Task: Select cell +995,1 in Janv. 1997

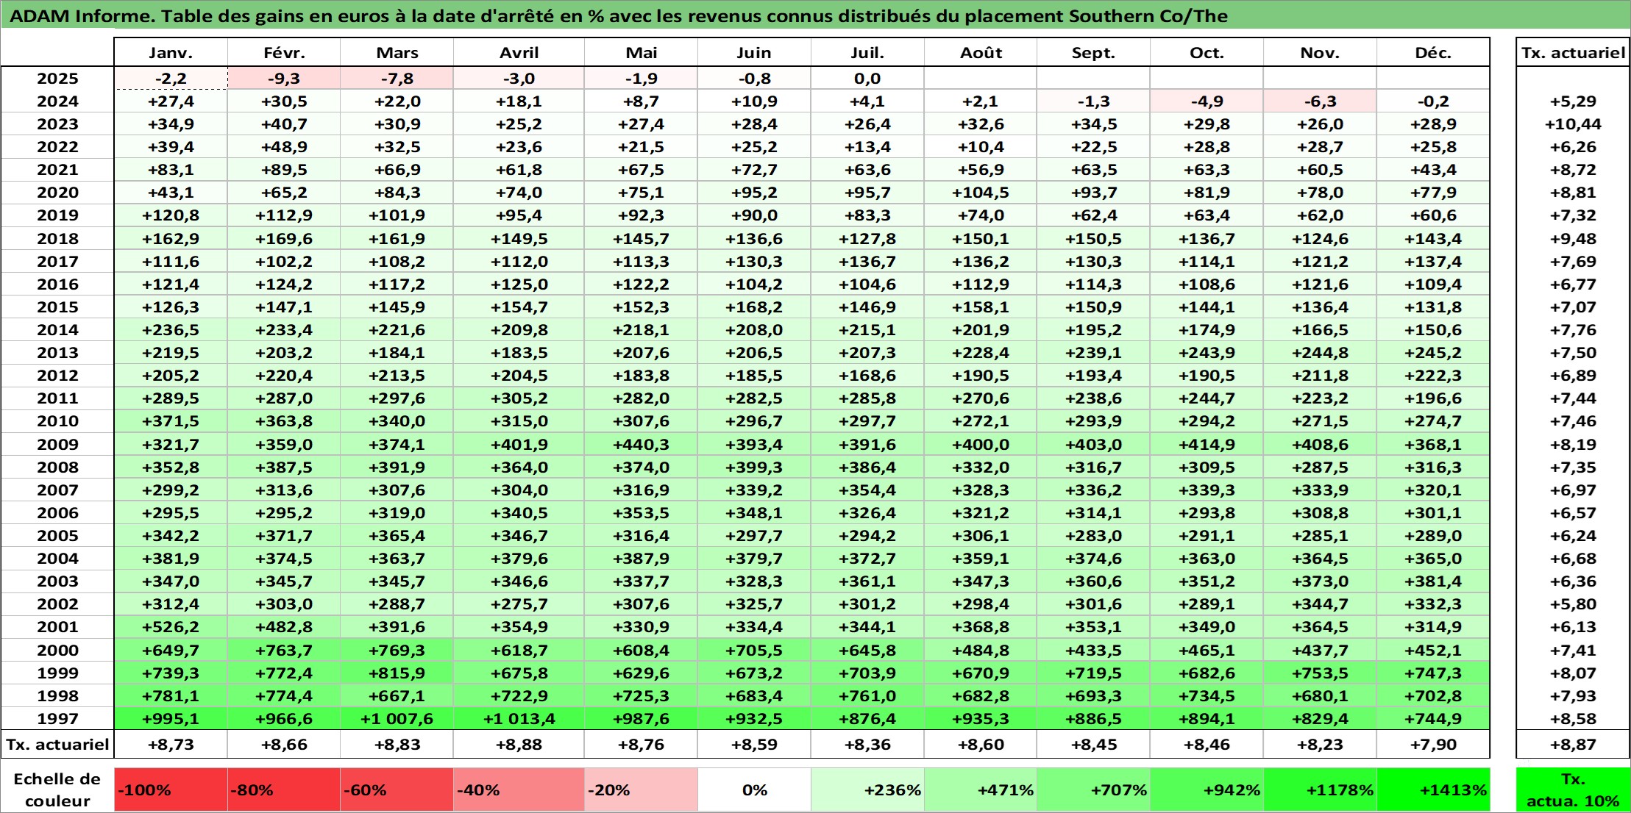Action: click(171, 718)
